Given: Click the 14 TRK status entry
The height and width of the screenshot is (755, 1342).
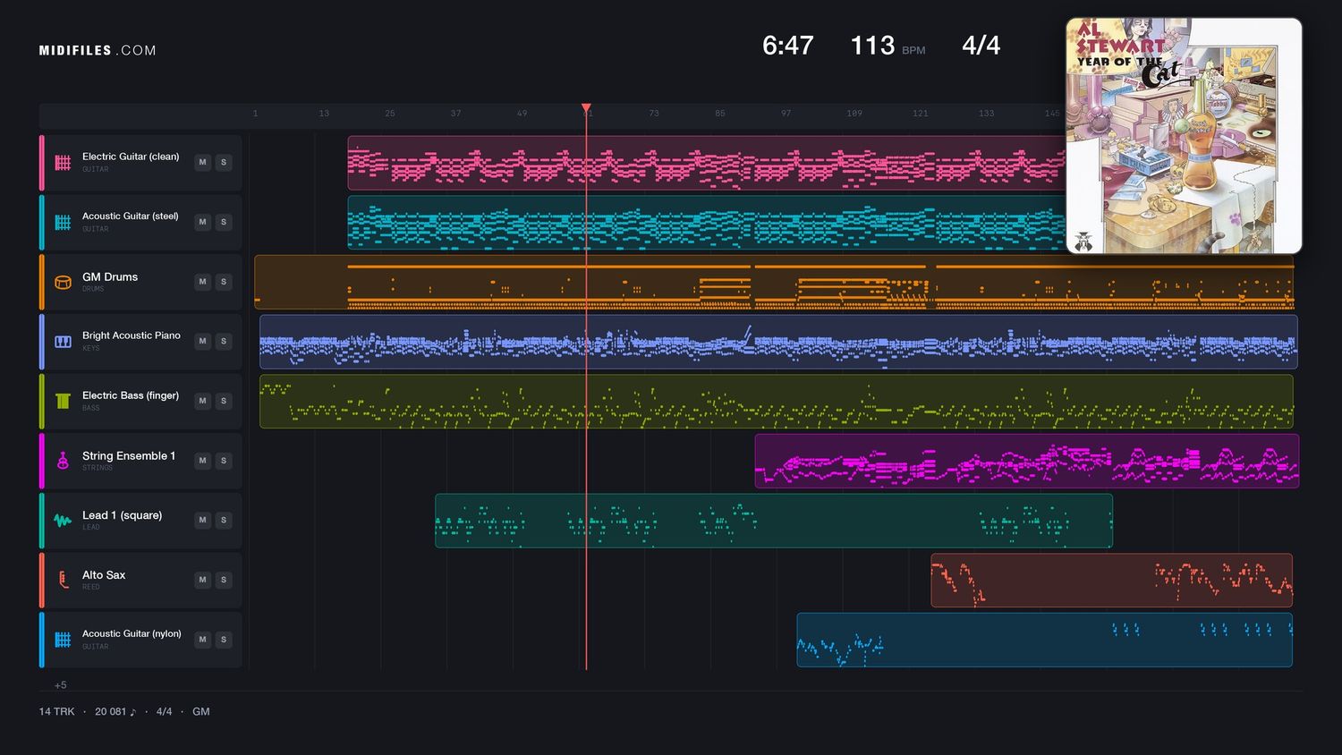Looking at the screenshot, I should click(x=56, y=712).
